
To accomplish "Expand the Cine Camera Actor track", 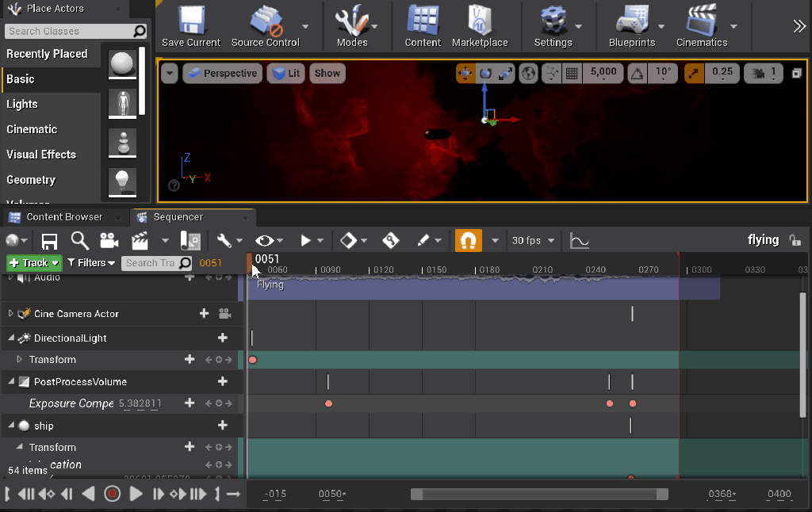I will pos(11,314).
